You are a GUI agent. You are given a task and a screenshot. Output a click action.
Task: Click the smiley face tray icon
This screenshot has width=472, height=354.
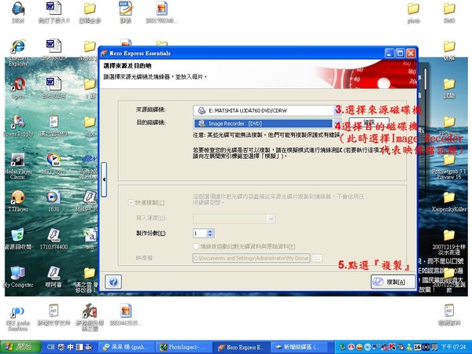click(360, 347)
